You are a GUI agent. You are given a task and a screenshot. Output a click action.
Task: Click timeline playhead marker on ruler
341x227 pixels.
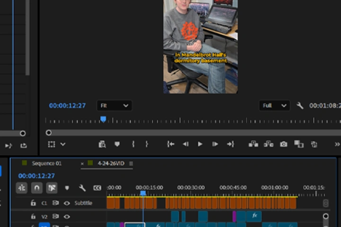[x=143, y=193]
